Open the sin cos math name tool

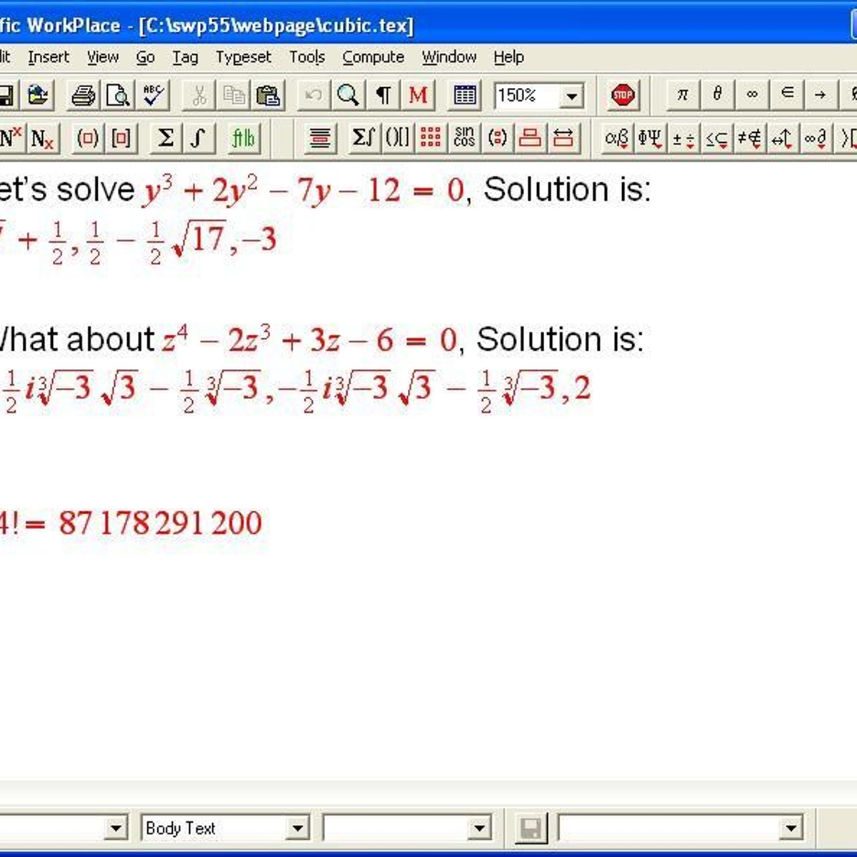coord(464,138)
